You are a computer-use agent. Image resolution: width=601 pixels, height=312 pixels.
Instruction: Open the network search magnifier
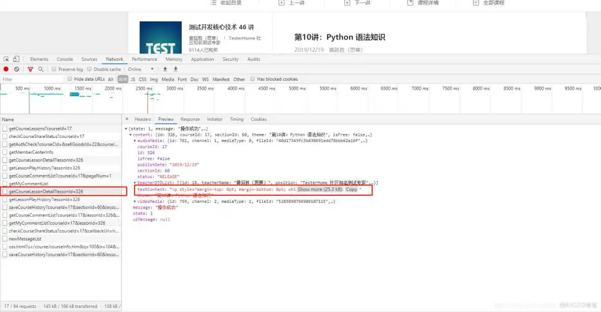tap(41, 69)
